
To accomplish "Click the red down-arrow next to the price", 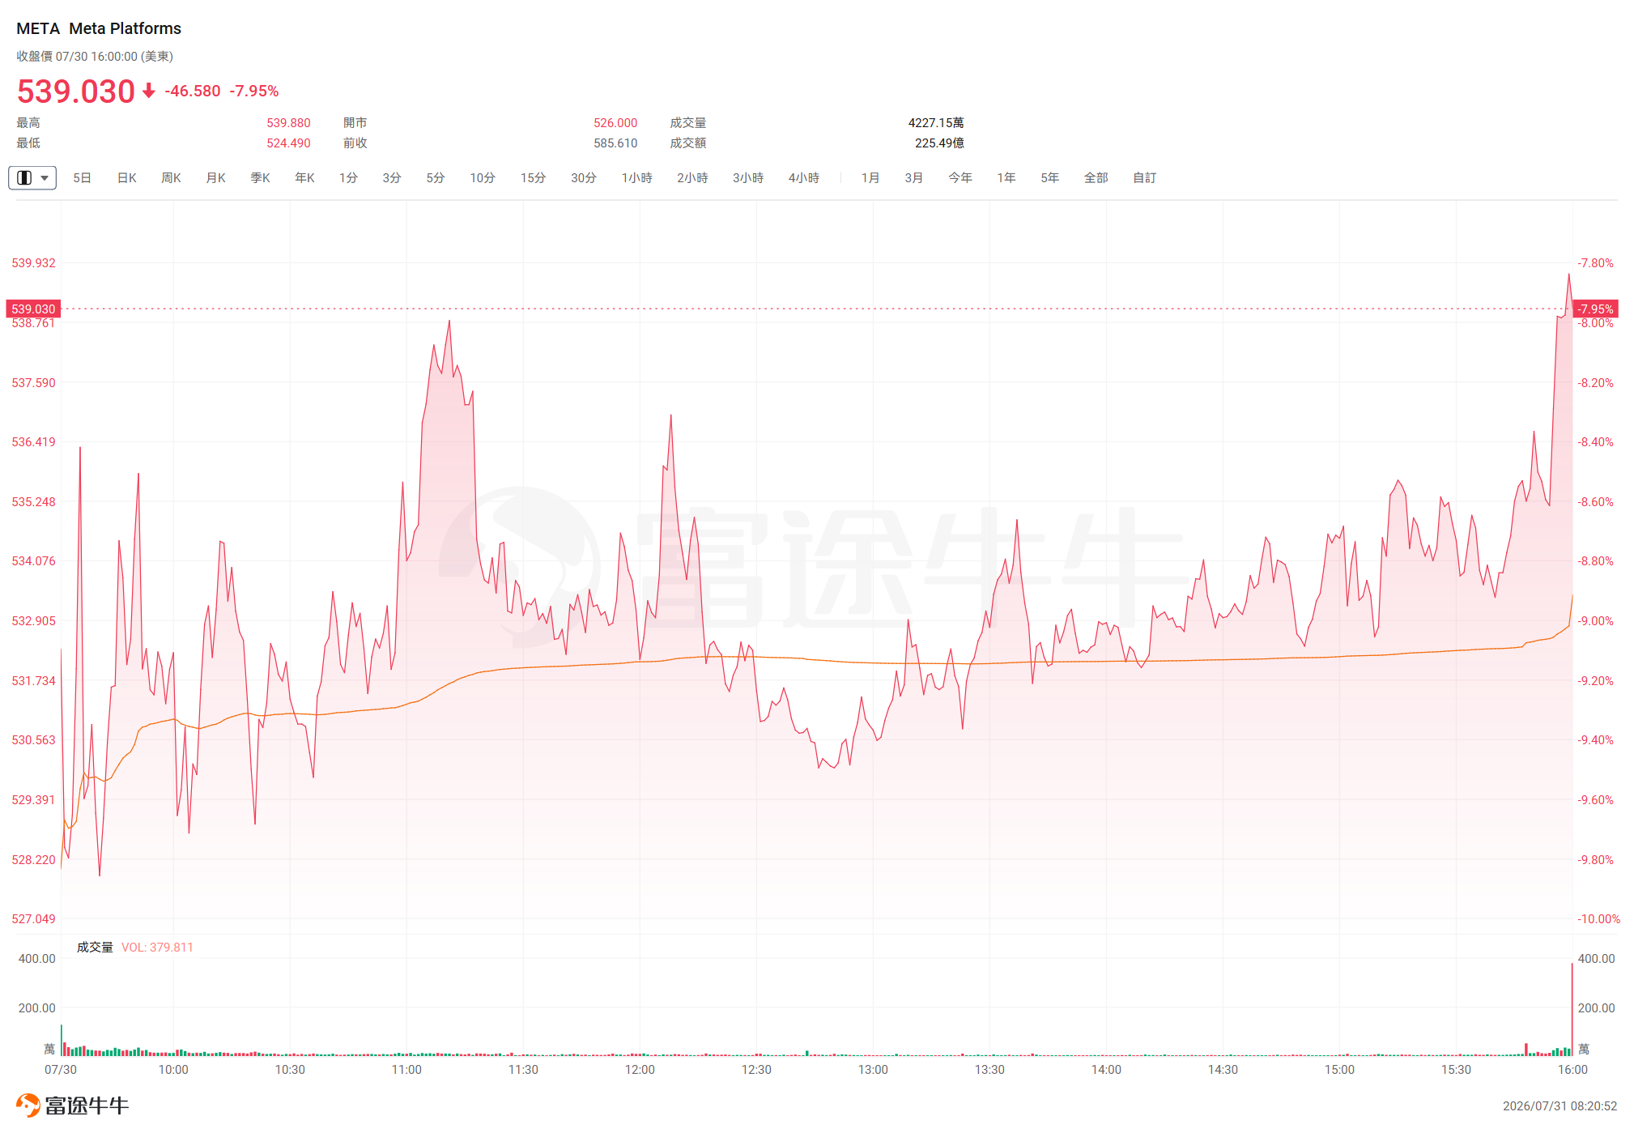I will [149, 91].
